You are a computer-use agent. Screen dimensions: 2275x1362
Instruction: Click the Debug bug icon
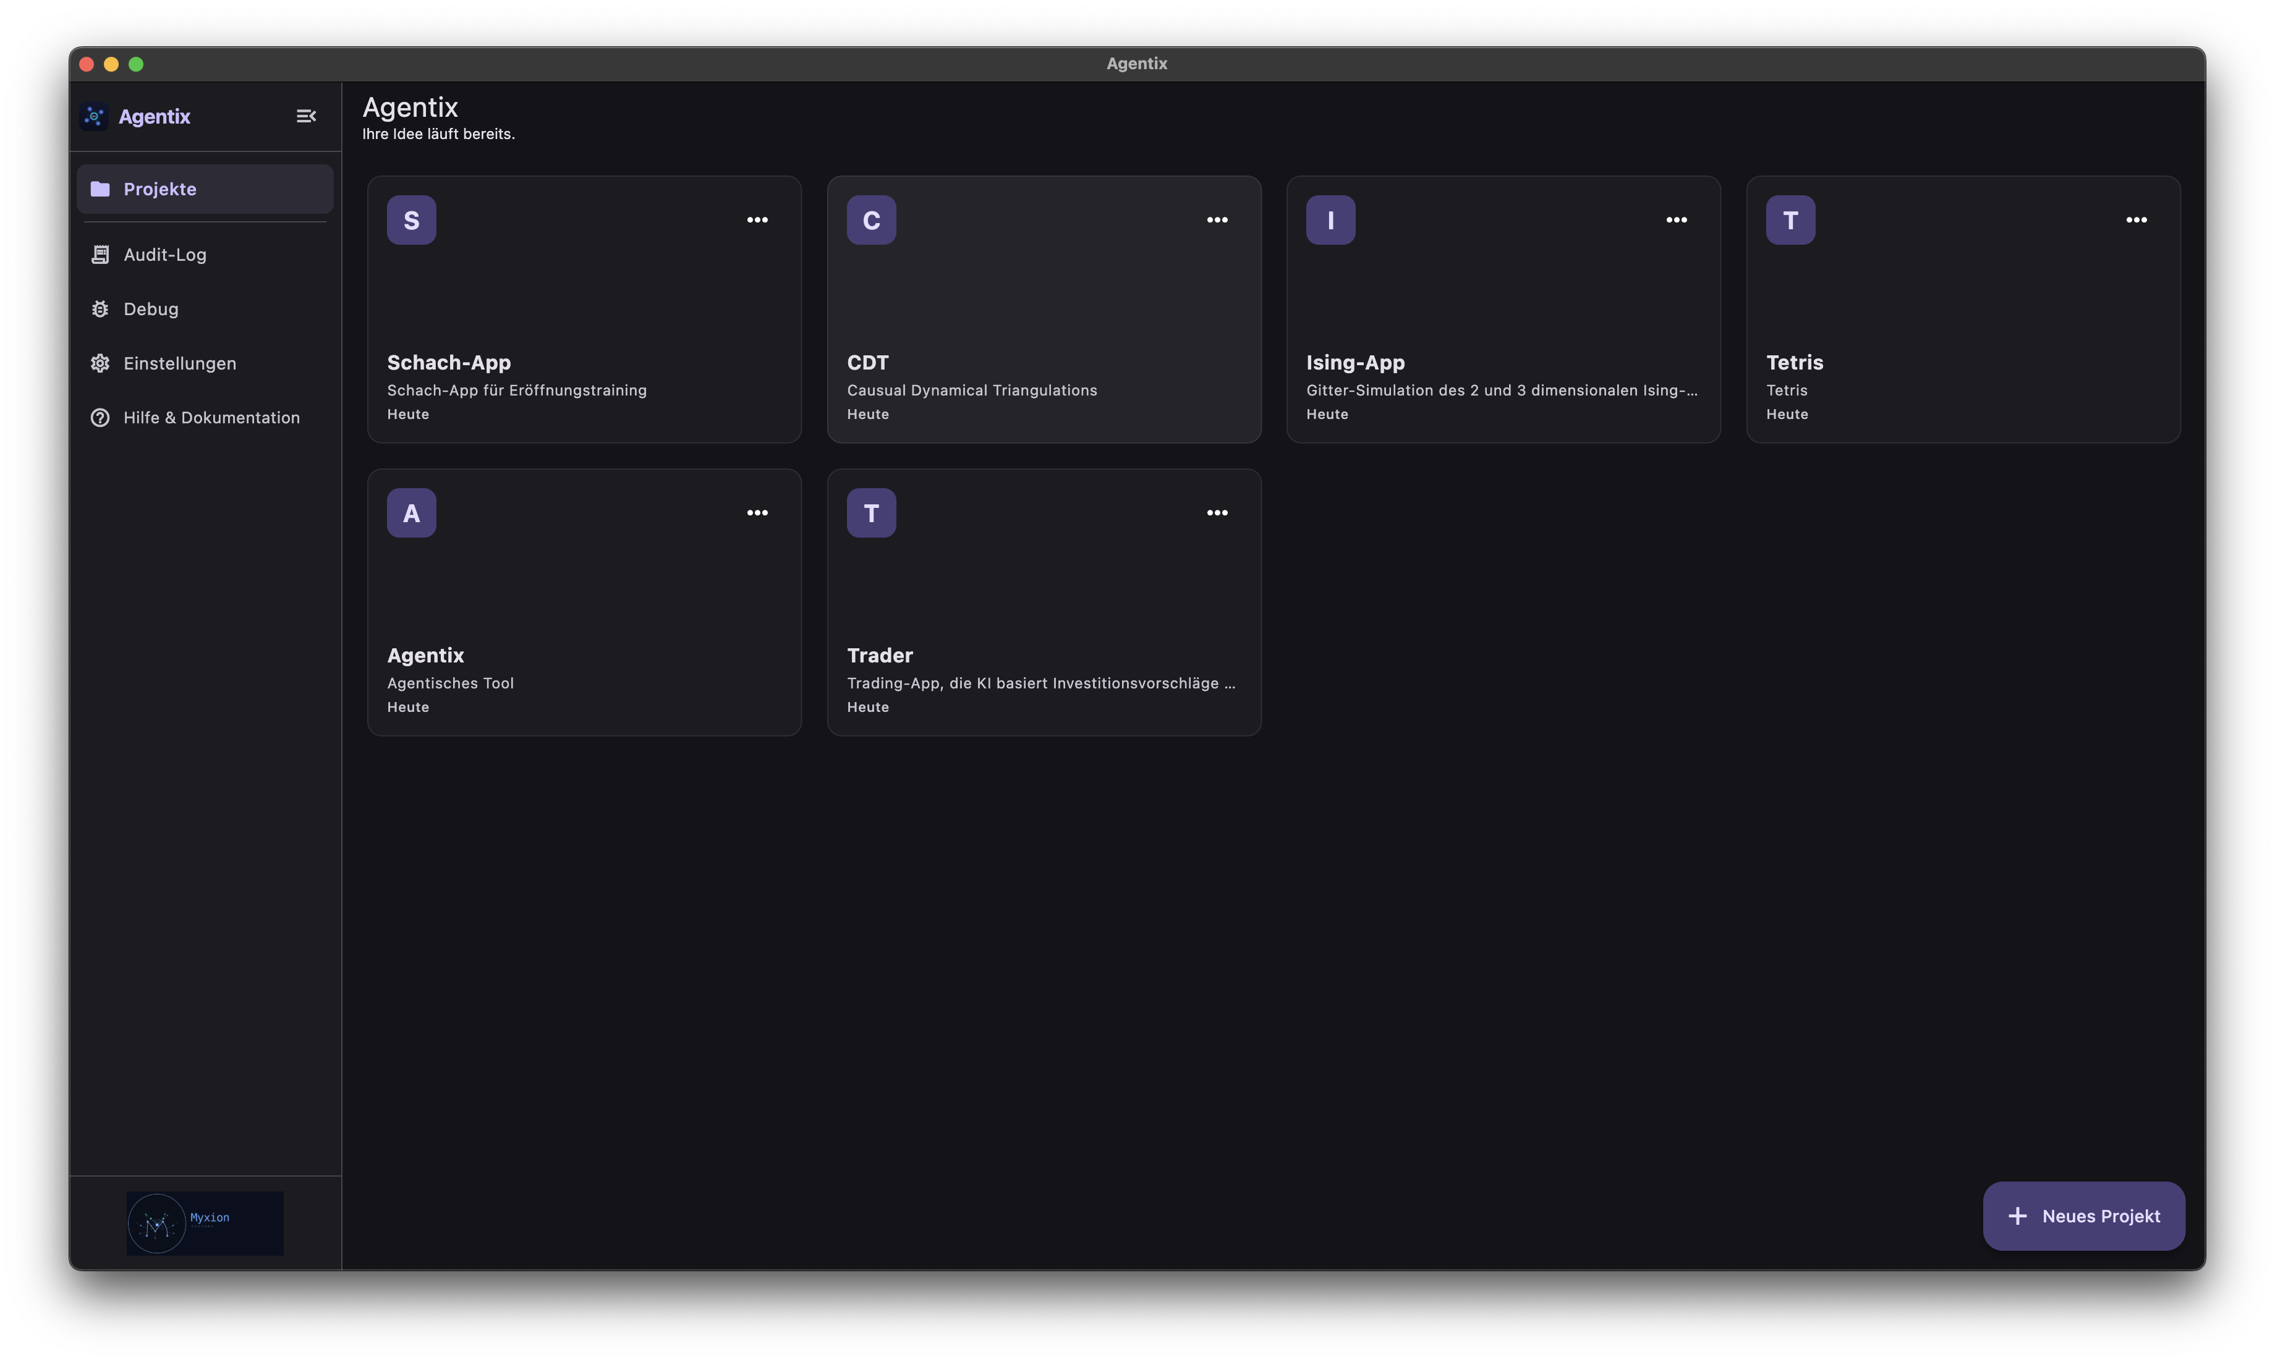click(100, 310)
